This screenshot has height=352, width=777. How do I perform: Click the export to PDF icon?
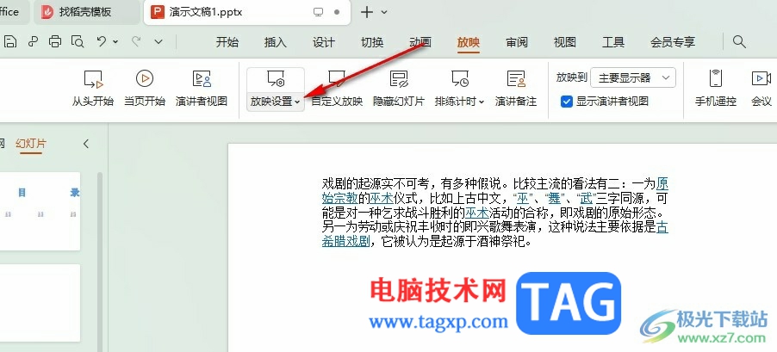click(x=34, y=42)
